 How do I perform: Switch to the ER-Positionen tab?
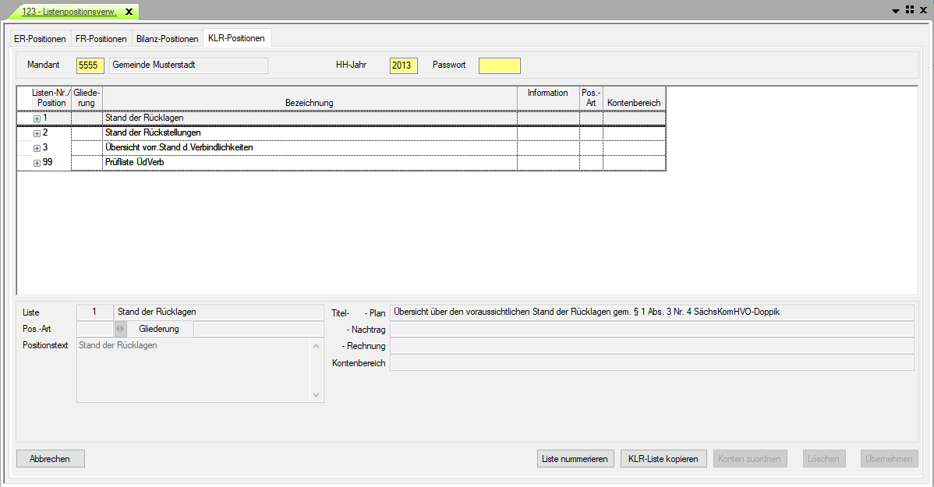coord(40,39)
